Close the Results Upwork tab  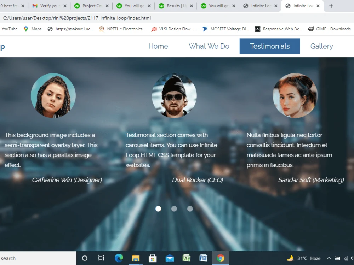pyautogui.click(x=192, y=6)
